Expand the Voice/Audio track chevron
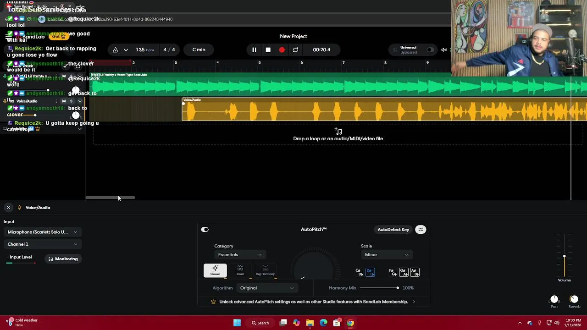Viewport: 587px width, 330px height. 80,101
